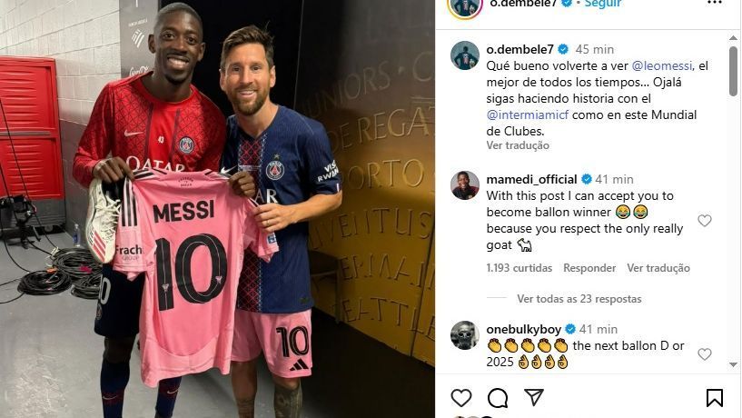Click scrollbar up arrow in comments
Screen dimensions: 742x418
pyautogui.click(x=734, y=37)
